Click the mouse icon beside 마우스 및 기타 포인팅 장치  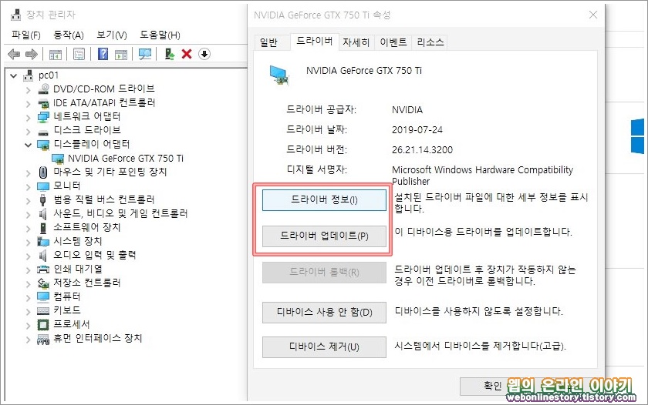click(43, 172)
